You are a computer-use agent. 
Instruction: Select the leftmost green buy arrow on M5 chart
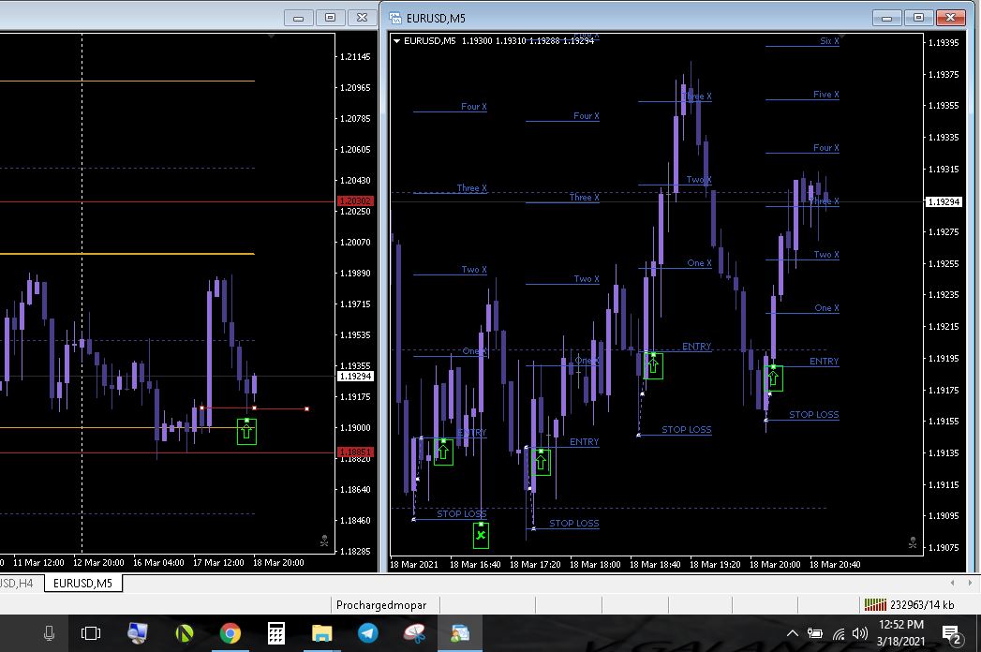pyautogui.click(x=443, y=452)
